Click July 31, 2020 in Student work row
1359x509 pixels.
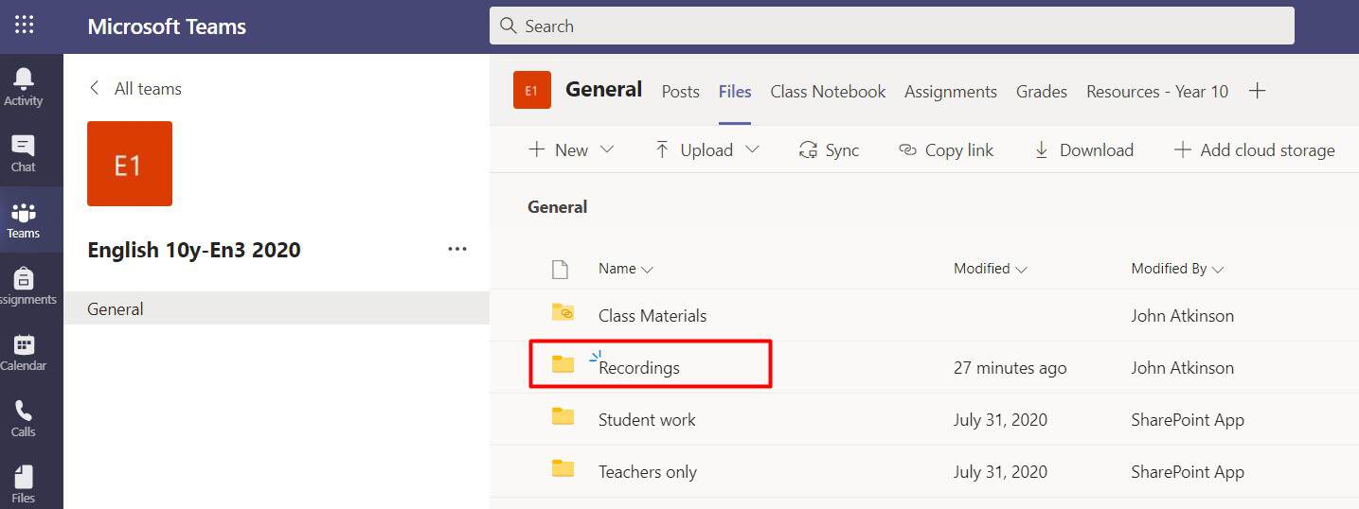click(x=1000, y=420)
